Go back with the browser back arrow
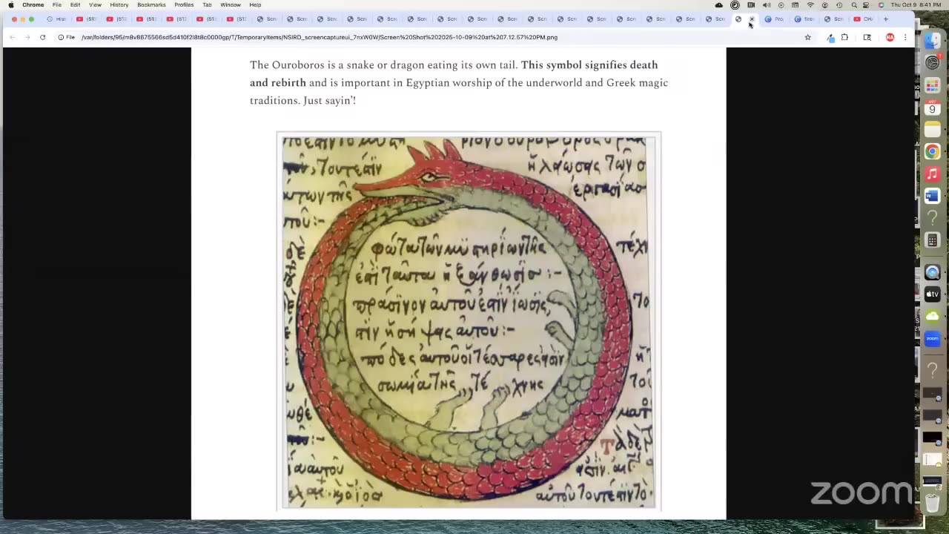Viewport: 949px width, 534px height. tap(12, 37)
